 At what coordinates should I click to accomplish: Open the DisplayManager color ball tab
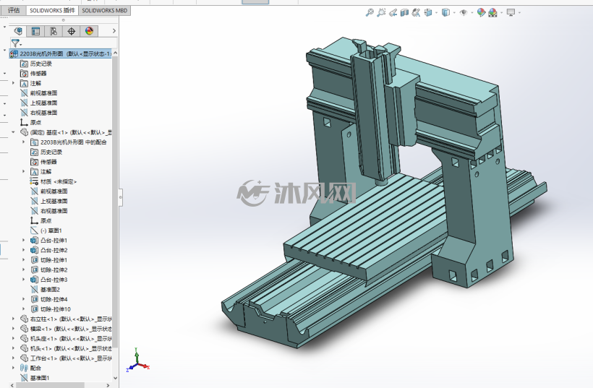[89, 31]
